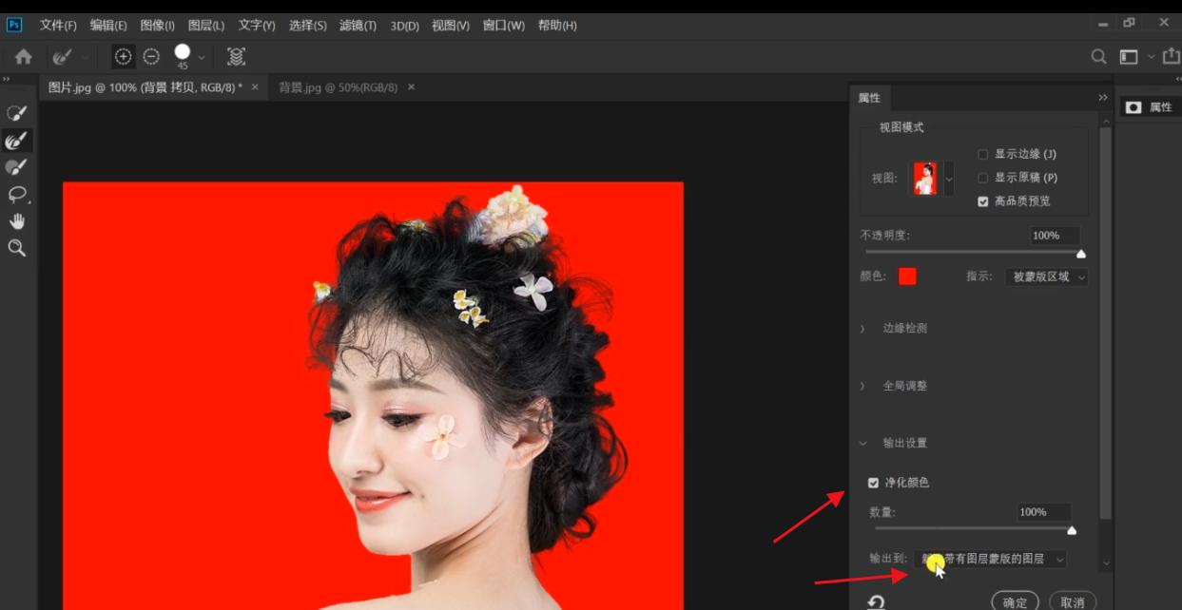Enable the 显示边缘 (J) checkbox

984,153
